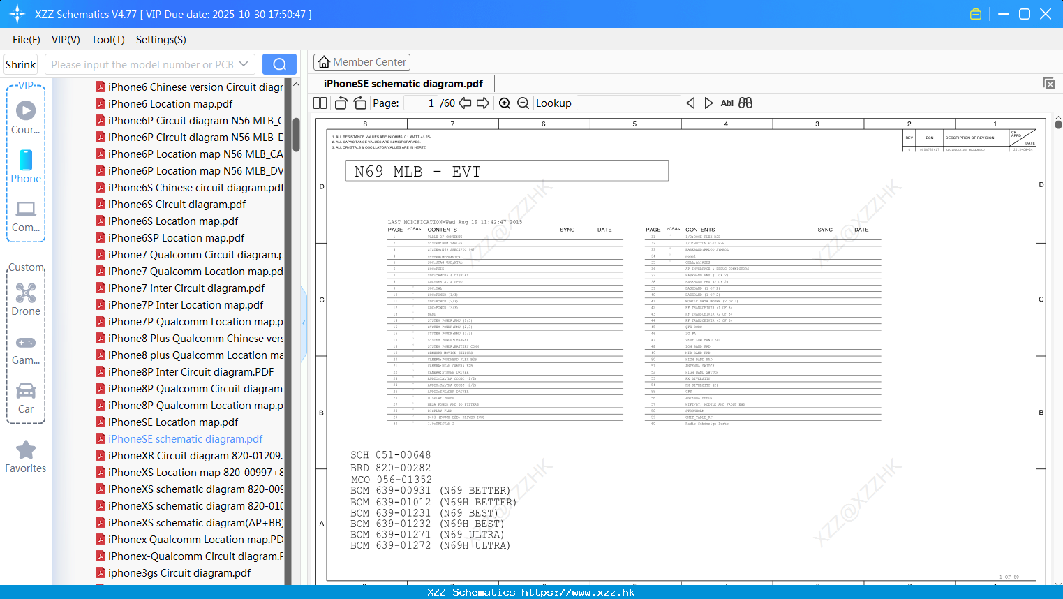Click the yellow toolbox icon in title bar

click(976, 14)
